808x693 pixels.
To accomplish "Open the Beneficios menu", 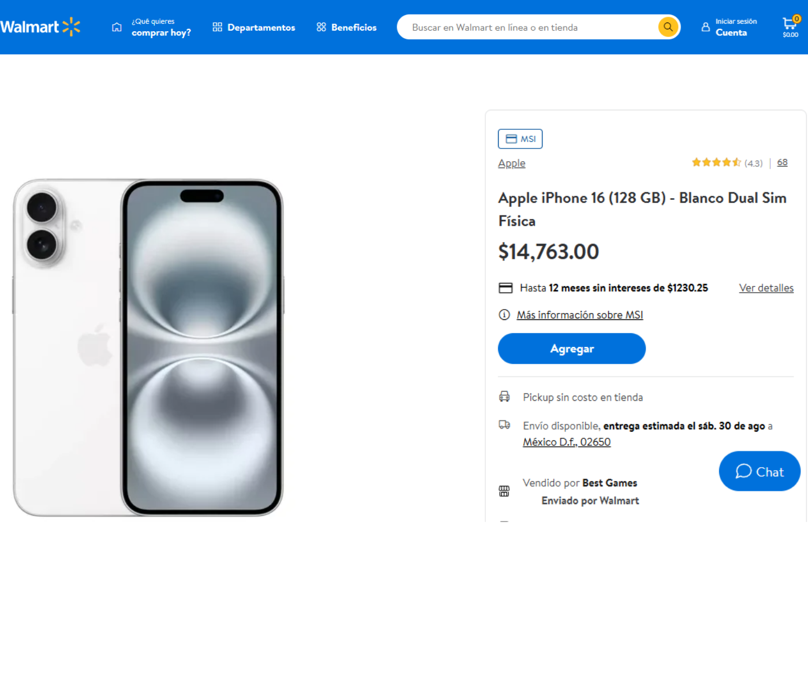I will click(346, 27).
